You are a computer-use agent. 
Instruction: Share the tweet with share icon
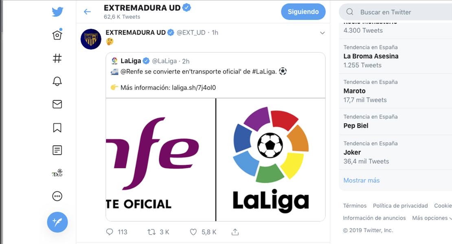235,232
